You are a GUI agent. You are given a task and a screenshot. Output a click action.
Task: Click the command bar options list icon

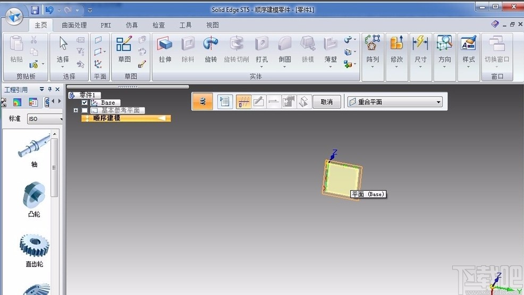pyautogui.click(x=225, y=102)
